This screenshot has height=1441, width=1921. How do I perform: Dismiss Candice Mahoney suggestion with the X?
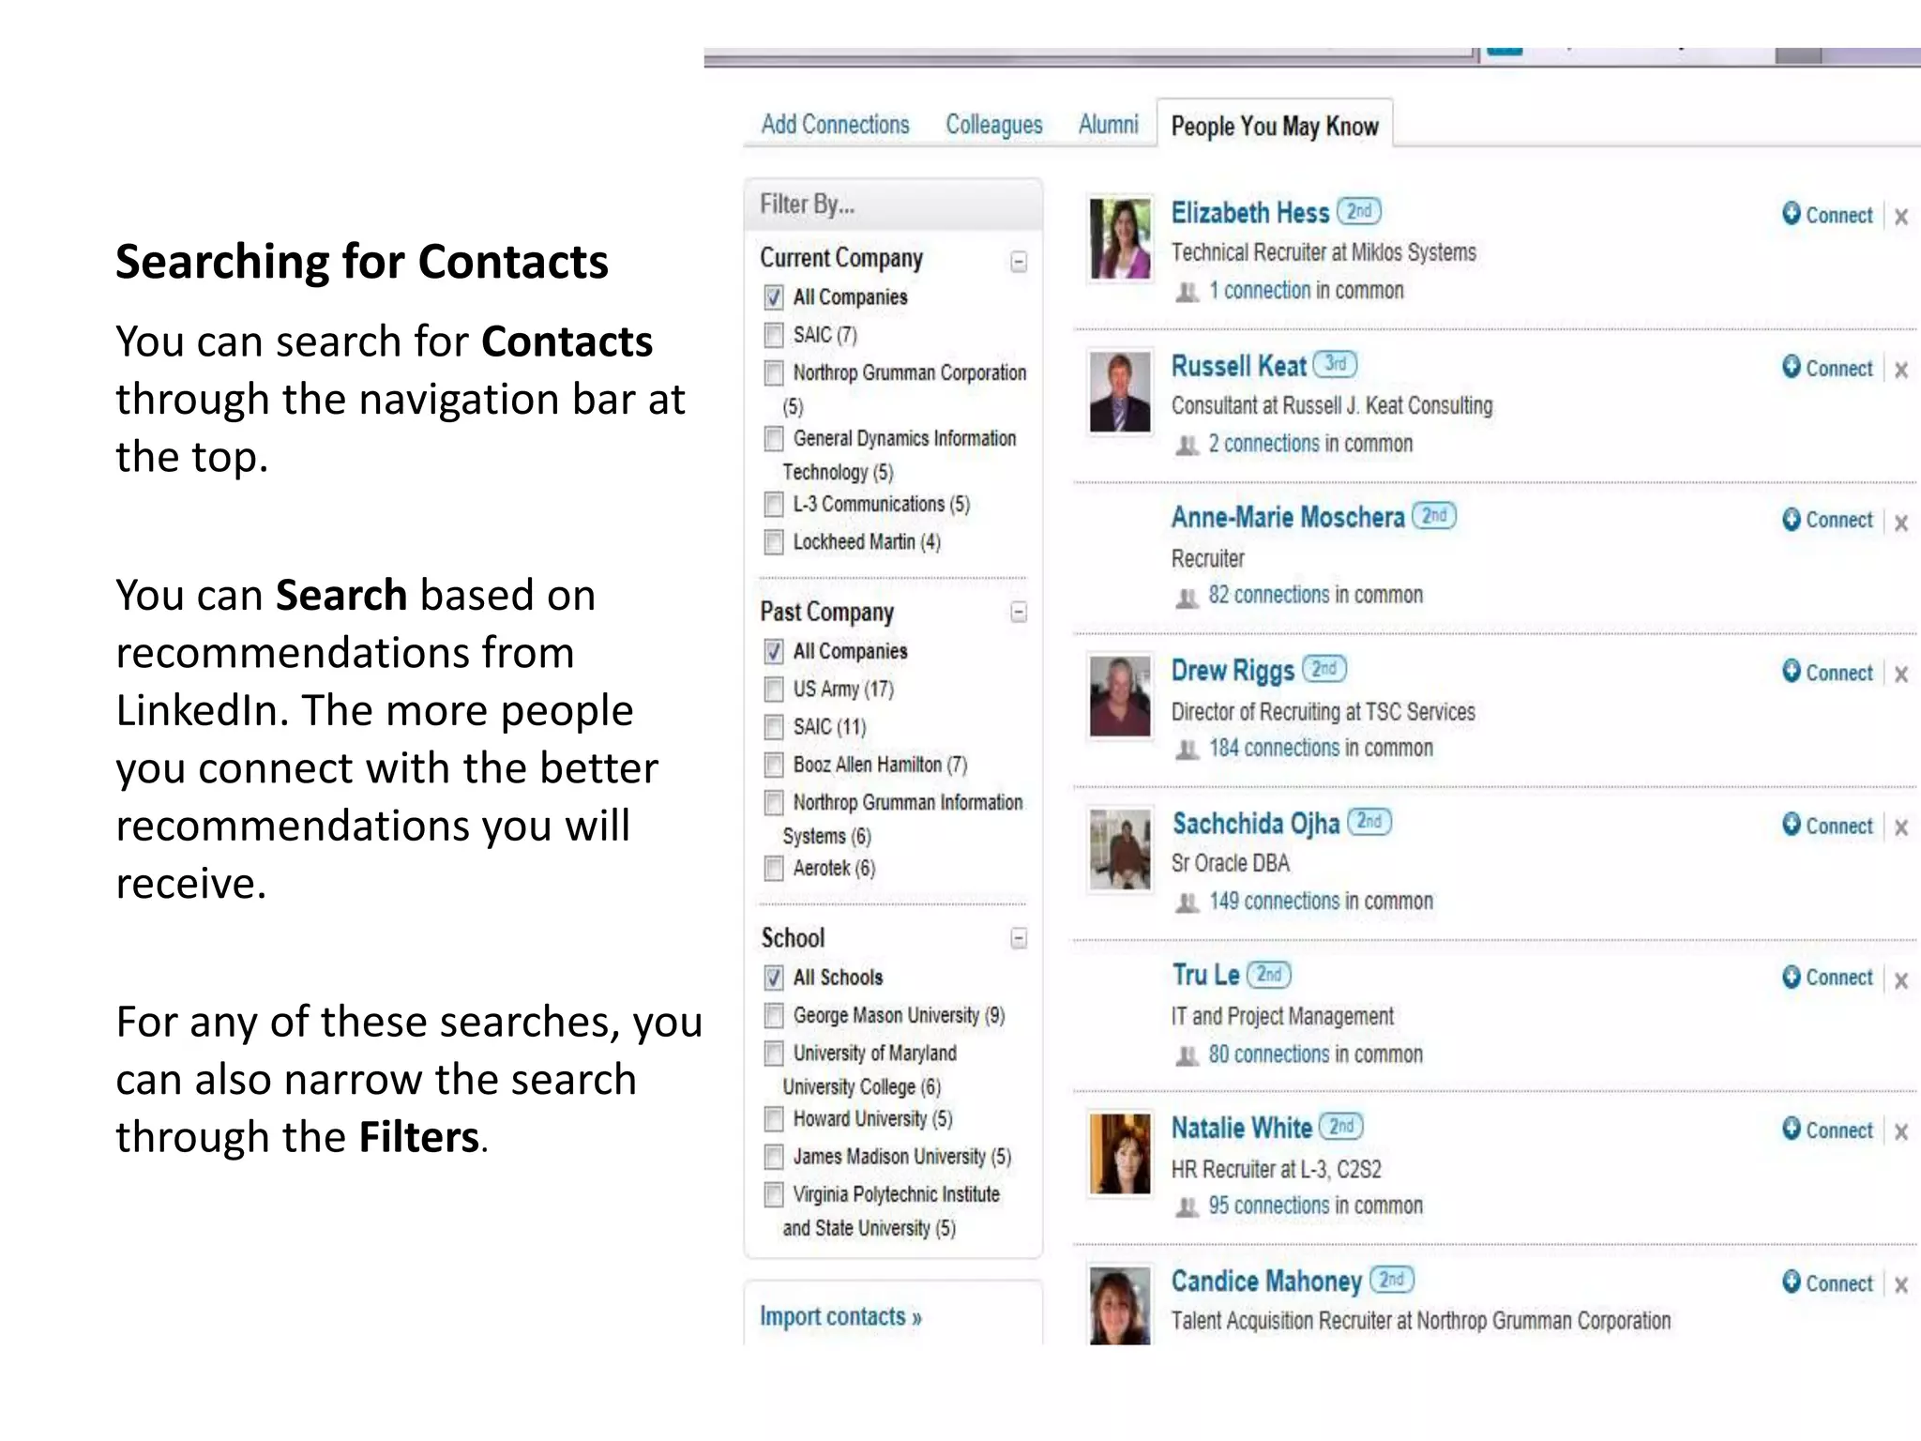[1901, 1285]
